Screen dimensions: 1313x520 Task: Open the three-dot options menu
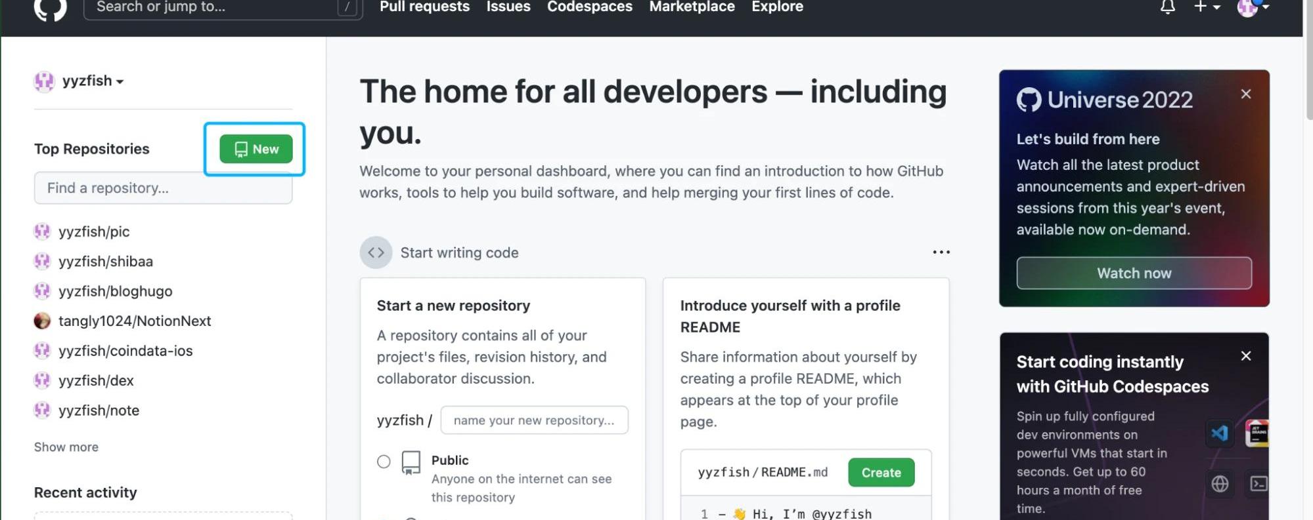pyautogui.click(x=941, y=252)
